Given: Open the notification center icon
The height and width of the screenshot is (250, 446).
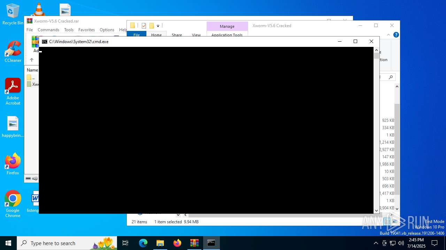Looking at the screenshot, I should (435, 243).
